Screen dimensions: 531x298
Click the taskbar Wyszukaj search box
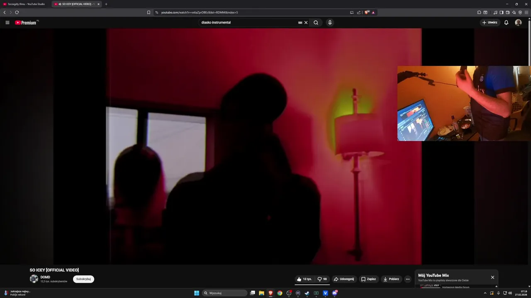coord(225,293)
